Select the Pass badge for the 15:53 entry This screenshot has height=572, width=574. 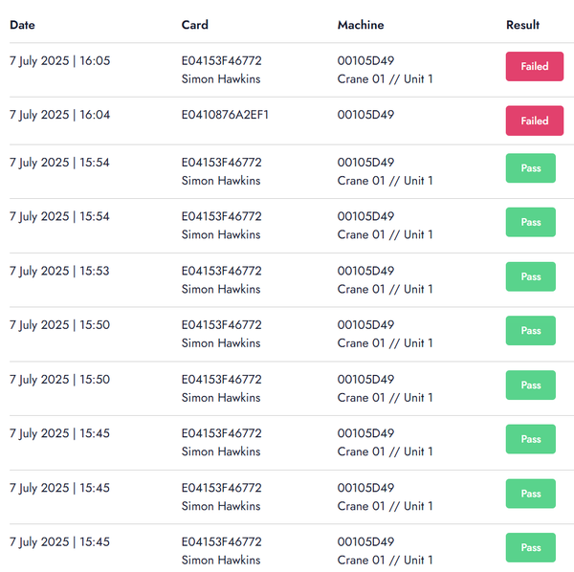(x=530, y=276)
